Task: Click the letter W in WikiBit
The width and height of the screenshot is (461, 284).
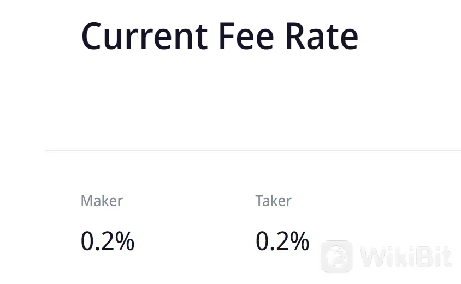Action: (373, 257)
